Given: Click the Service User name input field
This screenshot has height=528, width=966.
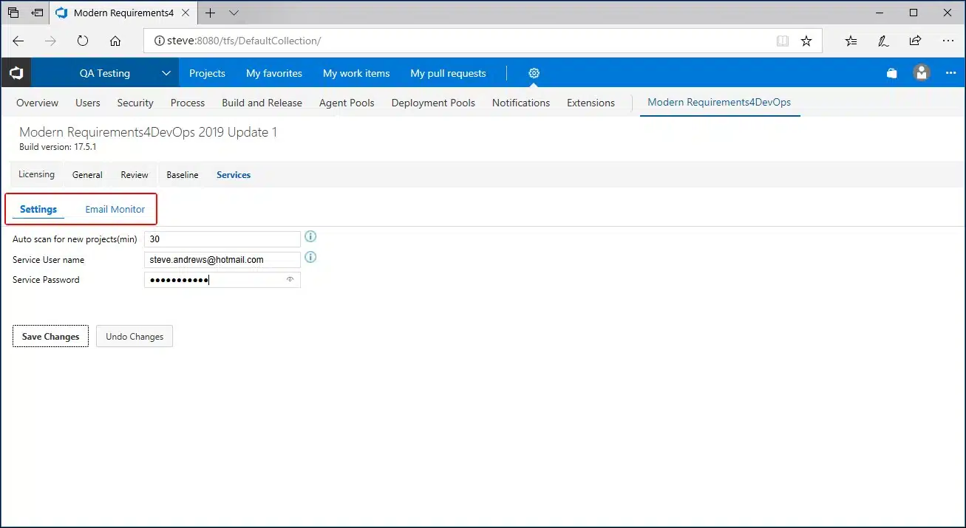Looking at the screenshot, I should [222, 260].
